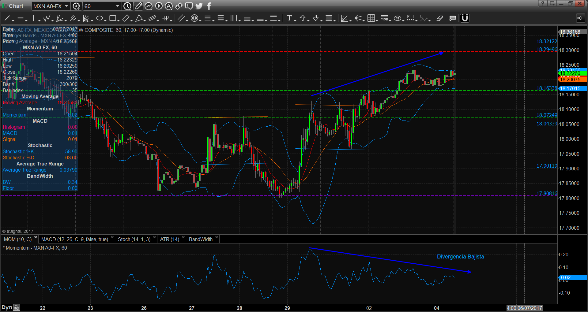Expand the triangle tool options arrow

coord(145,20)
